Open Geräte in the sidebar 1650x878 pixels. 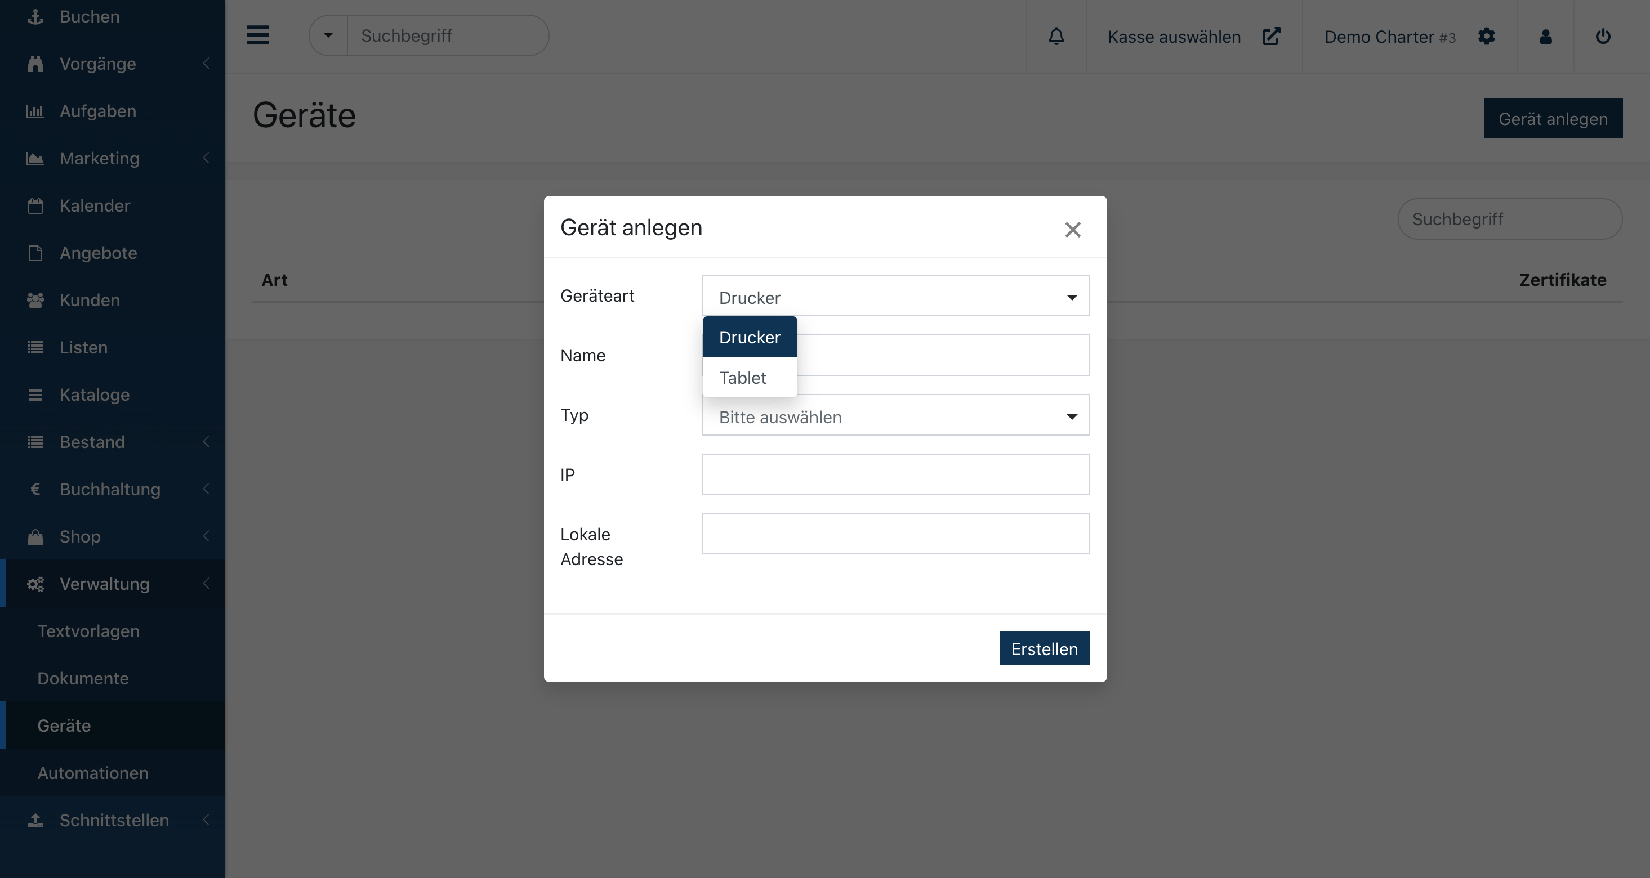[64, 727]
